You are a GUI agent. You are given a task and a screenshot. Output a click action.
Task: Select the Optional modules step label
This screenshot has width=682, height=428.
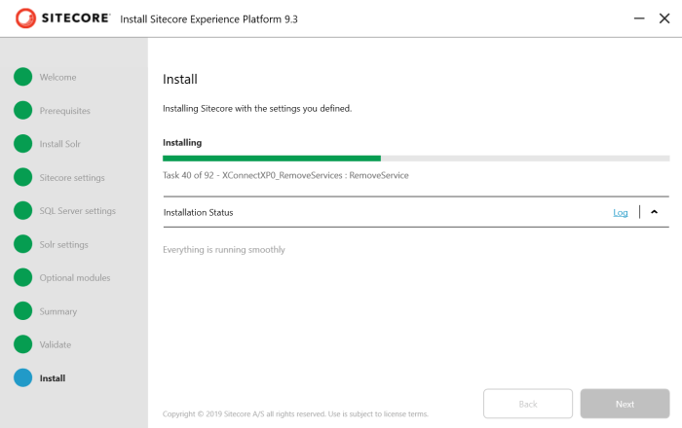pyautogui.click(x=75, y=278)
